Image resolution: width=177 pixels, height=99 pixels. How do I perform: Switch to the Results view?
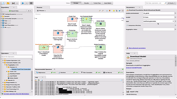click(x=87, y=3)
